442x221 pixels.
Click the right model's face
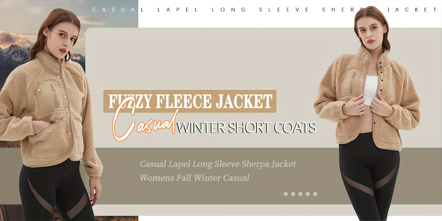click(372, 30)
